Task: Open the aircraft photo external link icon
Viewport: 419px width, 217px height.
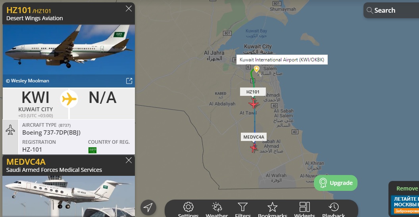Action: point(129,81)
